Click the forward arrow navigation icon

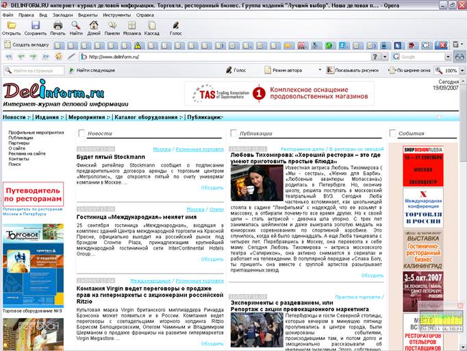tap(33, 56)
